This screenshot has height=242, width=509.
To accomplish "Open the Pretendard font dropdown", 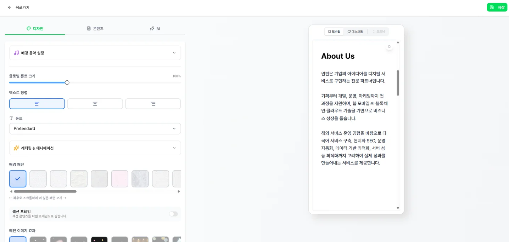I will point(95,129).
